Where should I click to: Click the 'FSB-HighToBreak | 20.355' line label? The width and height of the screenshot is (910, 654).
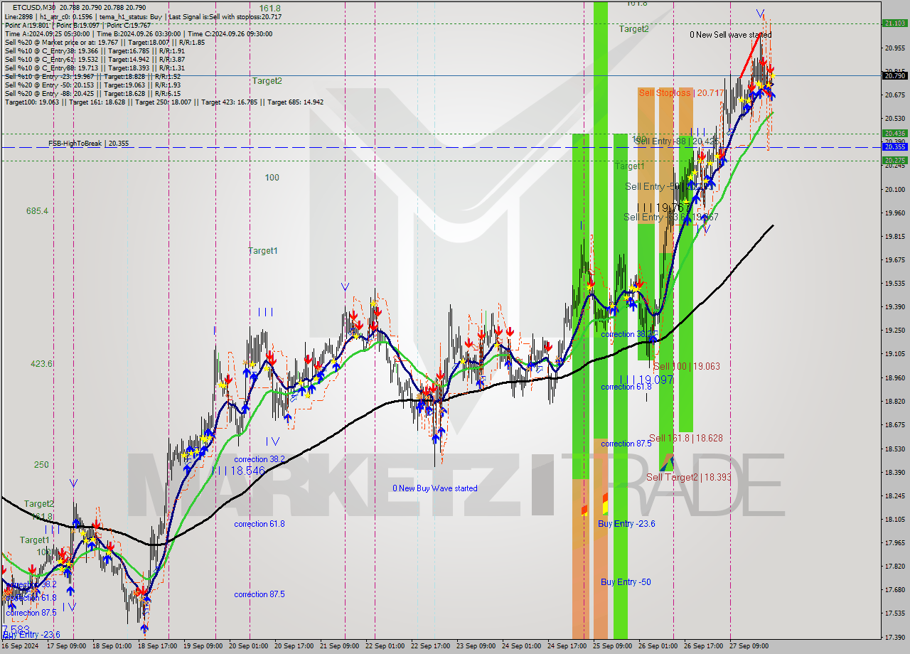pyautogui.click(x=89, y=143)
